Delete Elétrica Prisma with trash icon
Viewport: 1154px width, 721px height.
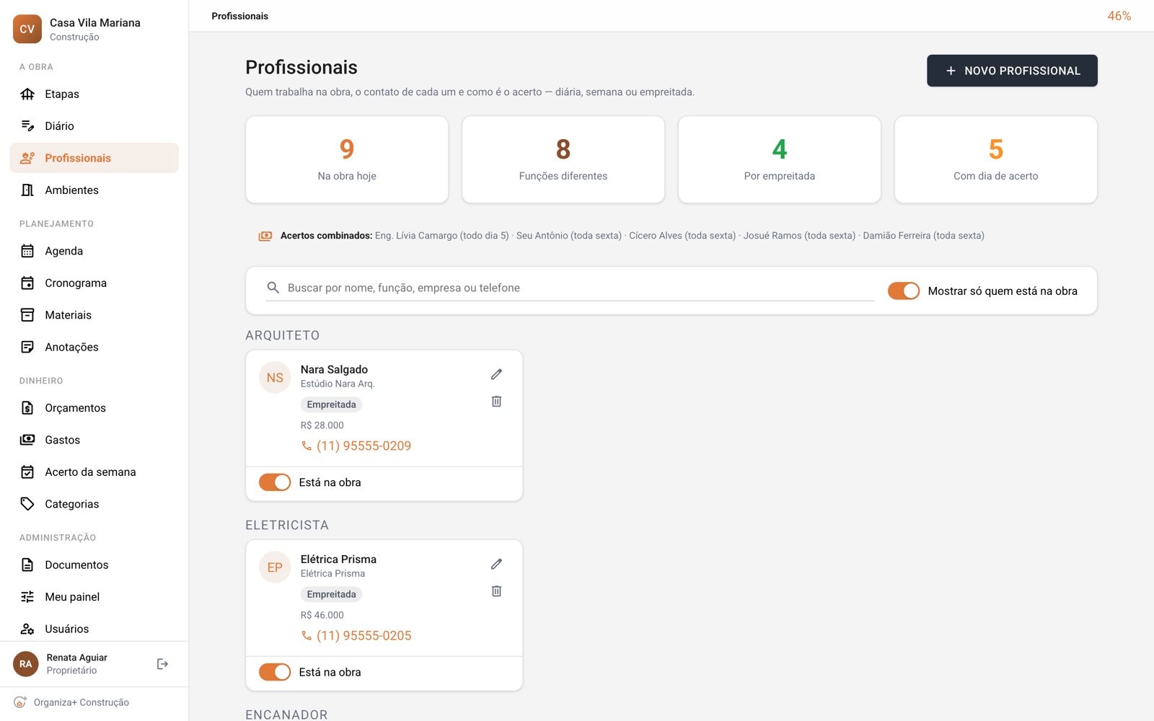click(x=496, y=591)
